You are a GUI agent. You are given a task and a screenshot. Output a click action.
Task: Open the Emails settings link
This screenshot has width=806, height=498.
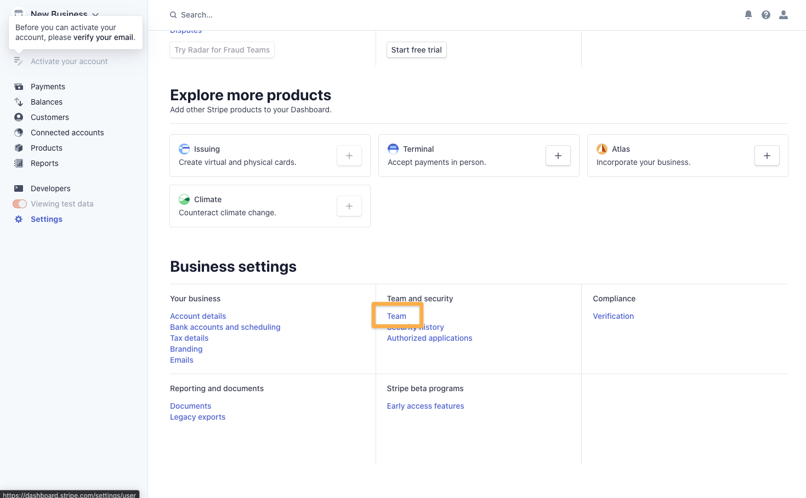pos(182,360)
